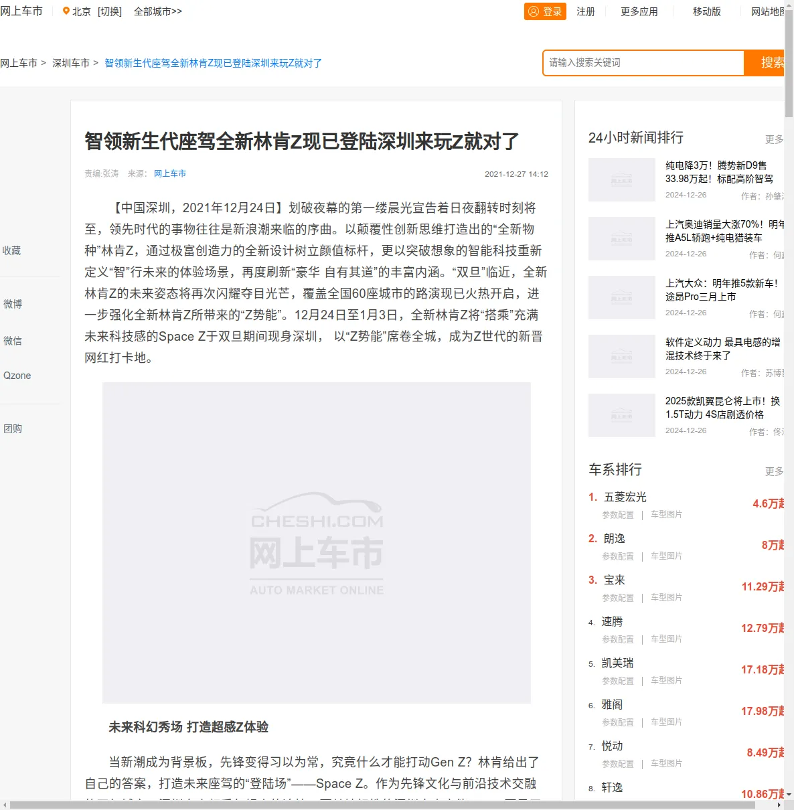The height and width of the screenshot is (810, 794).
Task: Open 车型图片 for 五菱宏光
Action: click(x=667, y=515)
